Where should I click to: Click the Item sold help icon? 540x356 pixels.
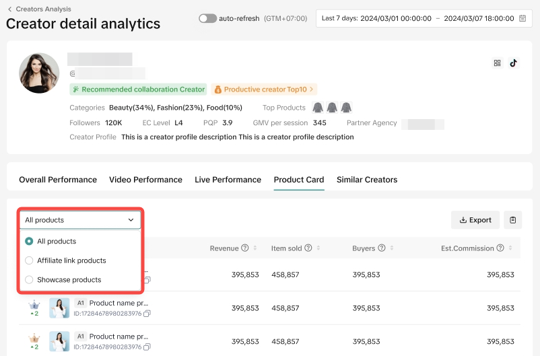click(x=308, y=248)
